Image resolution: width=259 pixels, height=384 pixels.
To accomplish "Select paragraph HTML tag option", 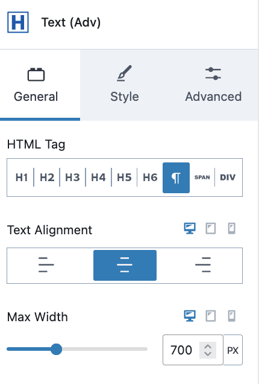I will tap(176, 178).
